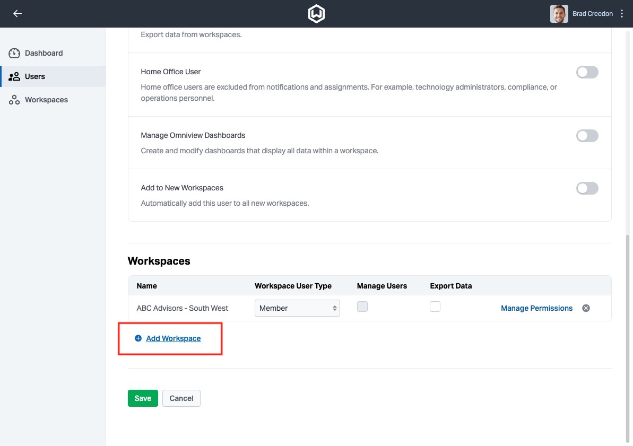Go to Dashboard in sidebar
The height and width of the screenshot is (446, 633).
[44, 53]
